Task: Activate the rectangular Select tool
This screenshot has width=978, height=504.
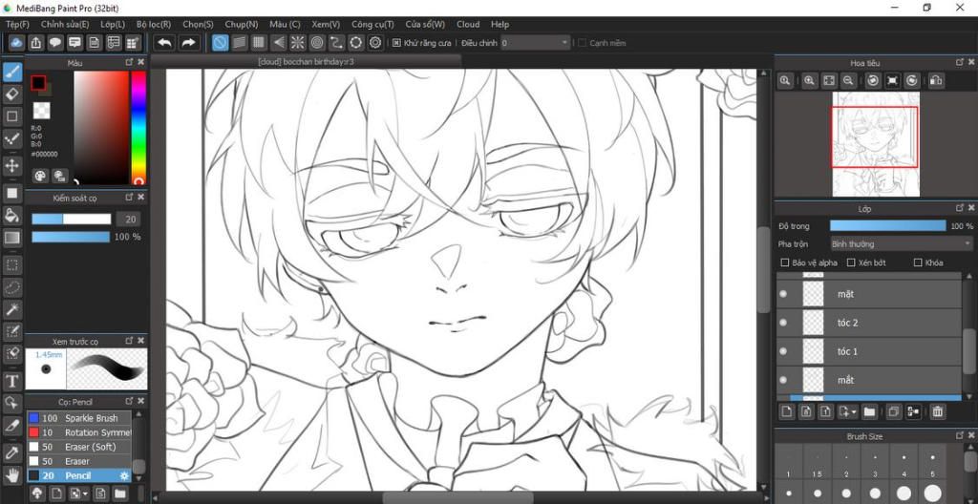Action: (x=11, y=265)
